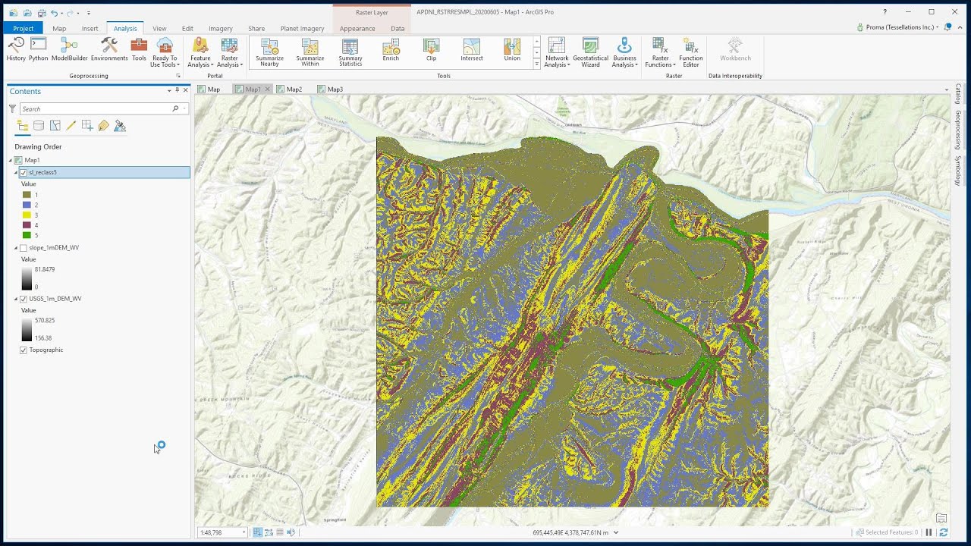
Task: Click the olive class 1 color swatch
Action: (27, 195)
